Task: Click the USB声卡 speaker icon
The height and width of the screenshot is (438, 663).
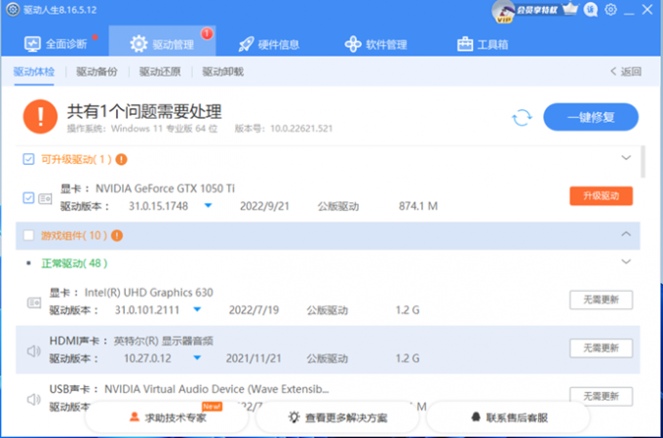Action: [34, 400]
